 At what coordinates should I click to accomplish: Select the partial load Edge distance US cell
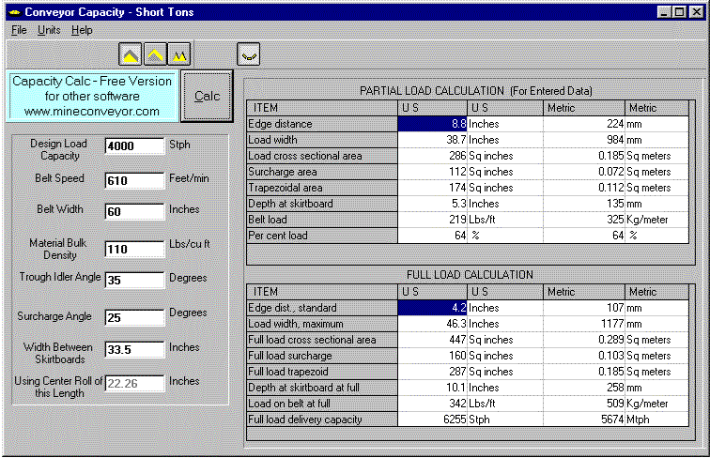click(x=432, y=124)
